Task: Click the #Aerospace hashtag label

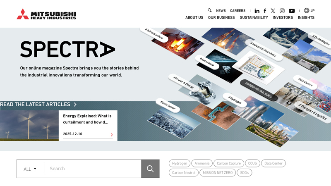Action: [207, 62]
